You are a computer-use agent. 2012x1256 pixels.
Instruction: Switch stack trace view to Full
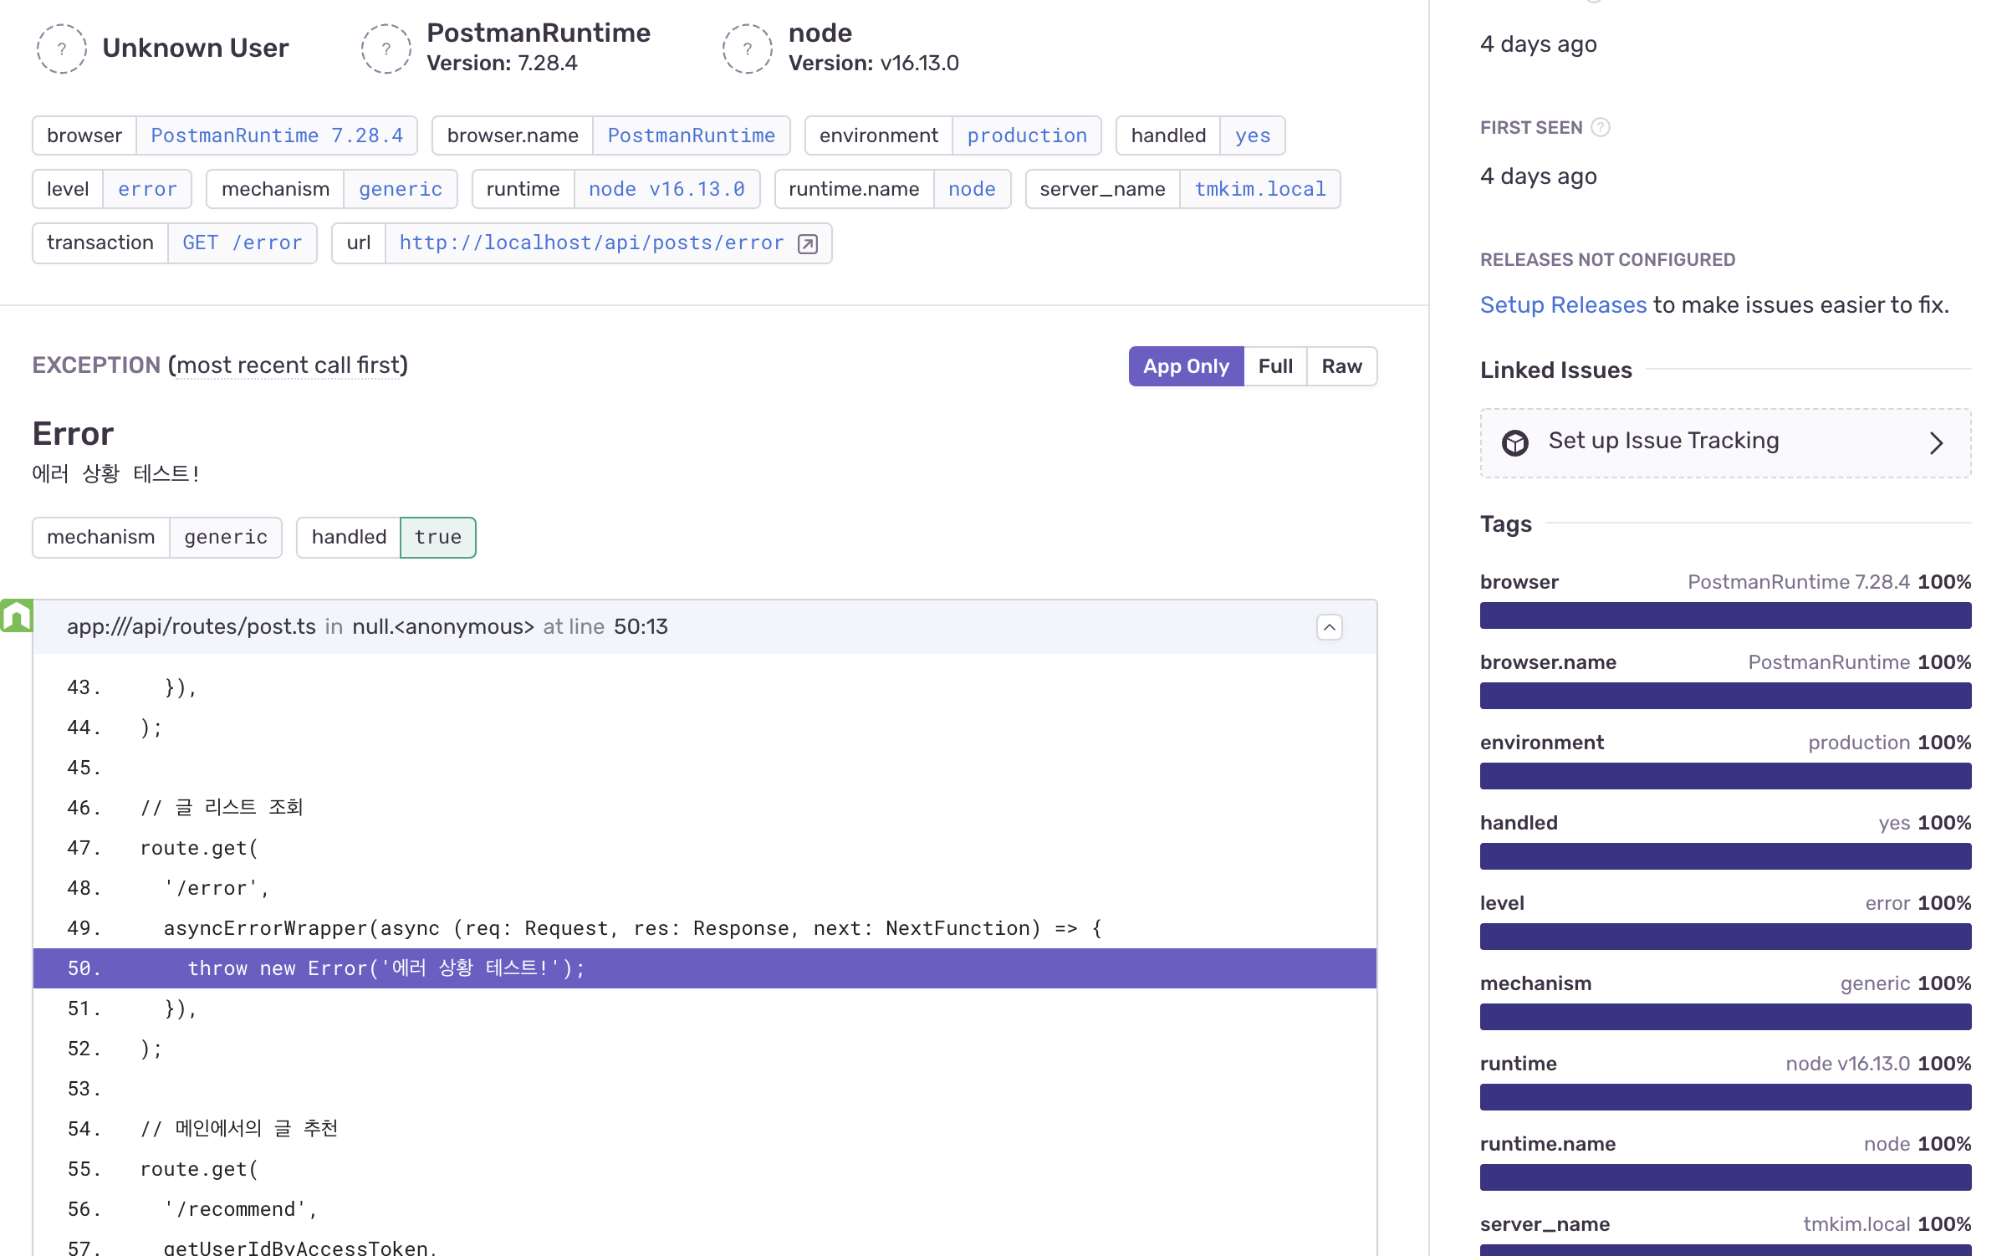tap(1274, 366)
